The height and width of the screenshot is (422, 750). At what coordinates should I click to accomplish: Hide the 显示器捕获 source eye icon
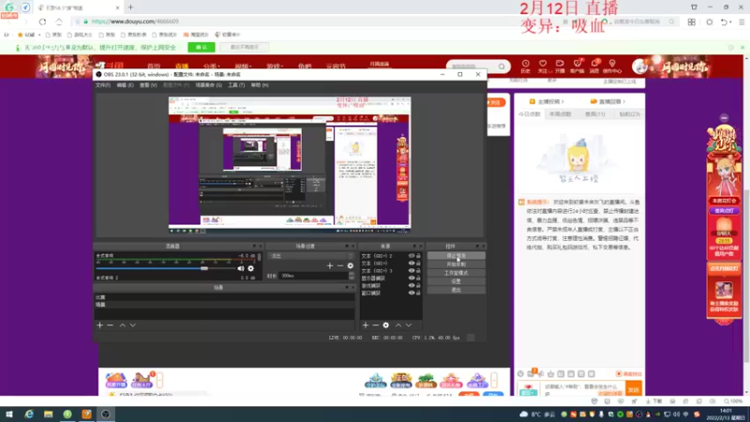coord(412,278)
